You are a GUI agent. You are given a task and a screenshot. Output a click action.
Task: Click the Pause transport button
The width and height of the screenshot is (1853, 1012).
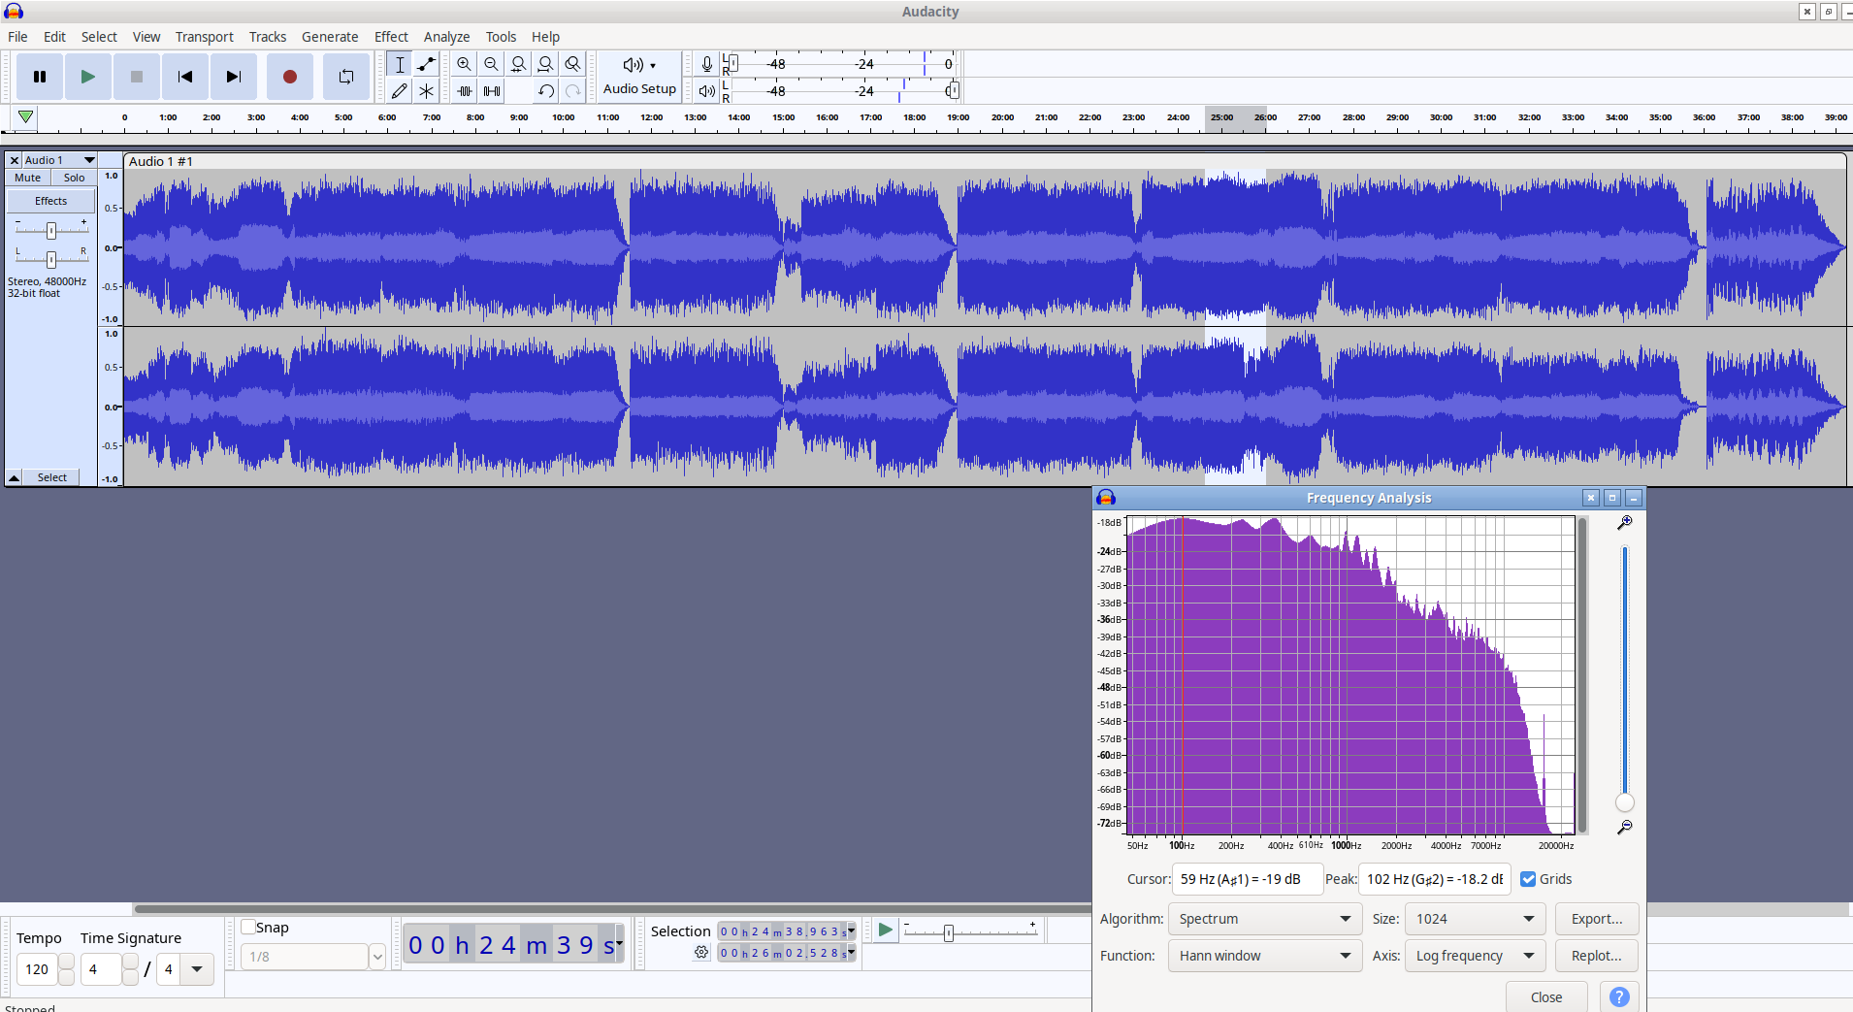click(40, 77)
